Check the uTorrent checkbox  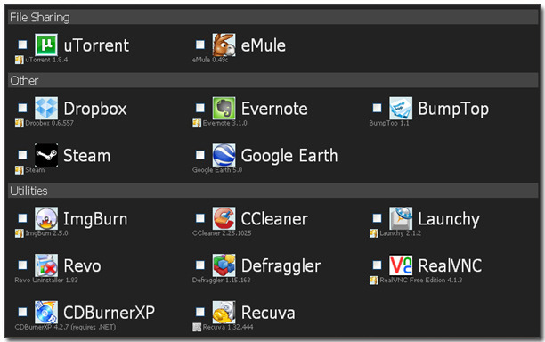tap(22, 45)
